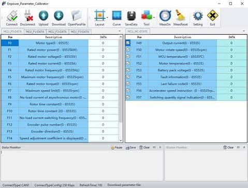Click the left table DATA column header
248x188 pixels.
point(103,37)
